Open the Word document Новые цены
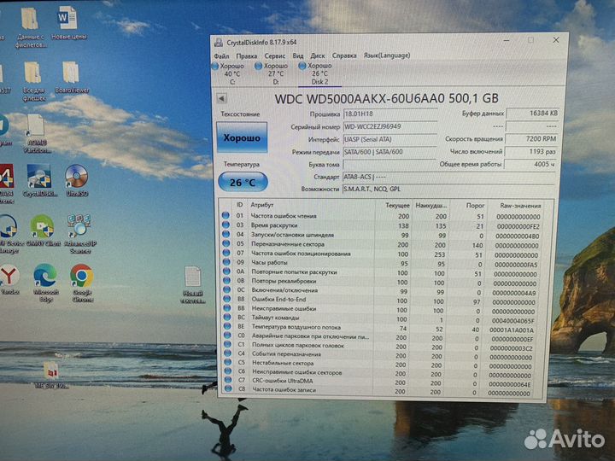615x461 pixels. [x=67, y=20]
